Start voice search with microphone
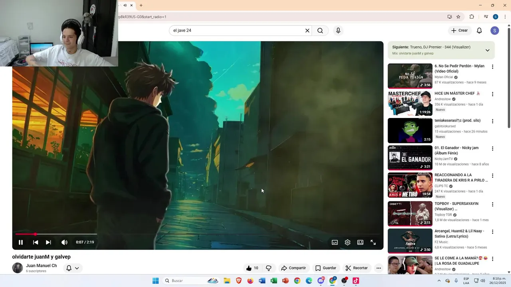The width and height of the screenshot is (511, 287). (338, 31)
